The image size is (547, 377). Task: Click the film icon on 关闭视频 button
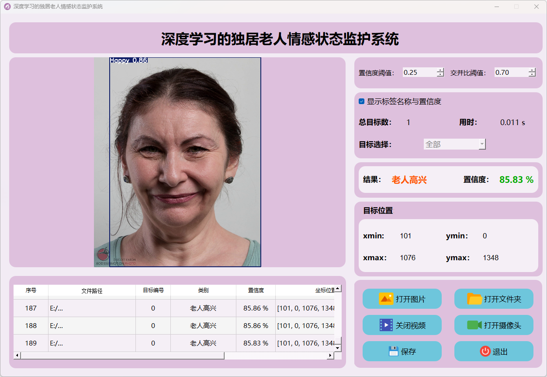pyautogui.click(x=386, y=325)
